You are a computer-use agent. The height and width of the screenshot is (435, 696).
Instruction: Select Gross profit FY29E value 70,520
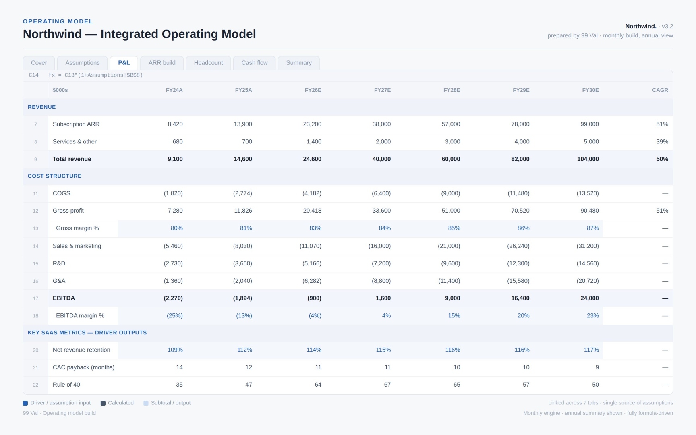coord(520,211)
